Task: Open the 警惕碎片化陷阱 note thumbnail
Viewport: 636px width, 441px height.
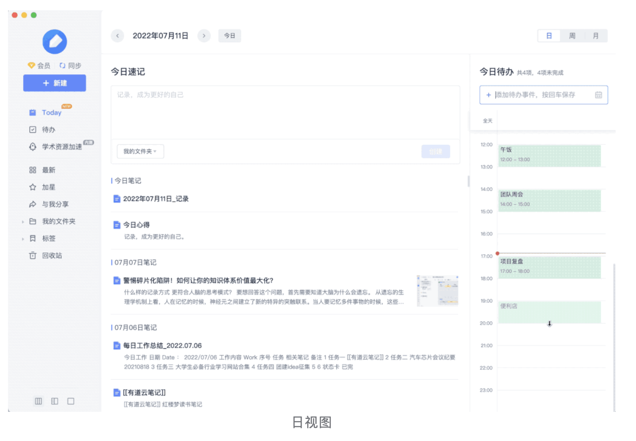Action: click(x=438, y=291)
